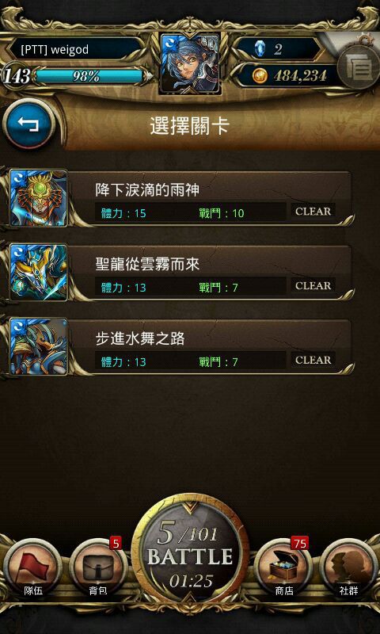The image size is (380, 634).
Task: Click the [PTT] weigod player name
Action: pos(55,50)
